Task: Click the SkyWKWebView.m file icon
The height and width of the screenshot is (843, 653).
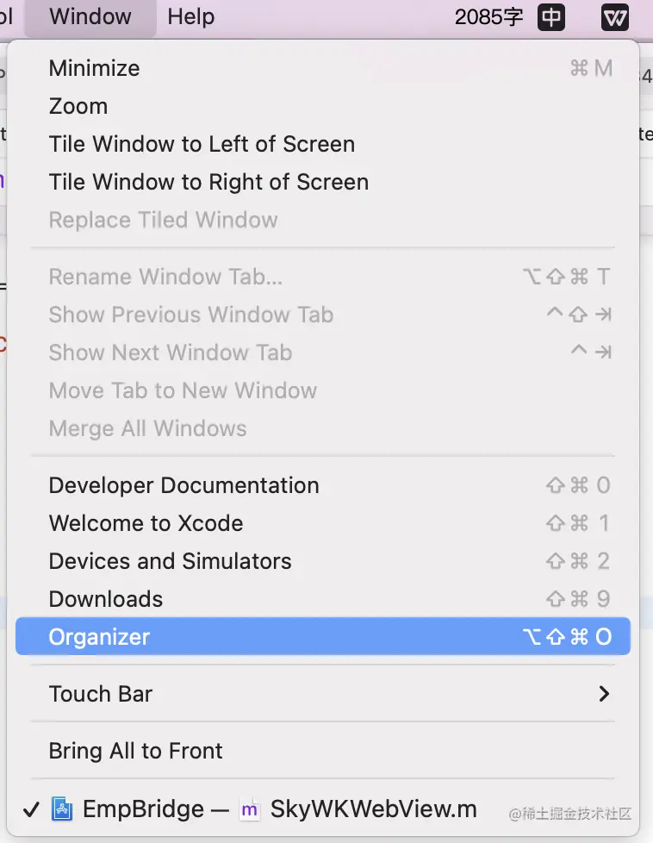Action: (250, 809)
